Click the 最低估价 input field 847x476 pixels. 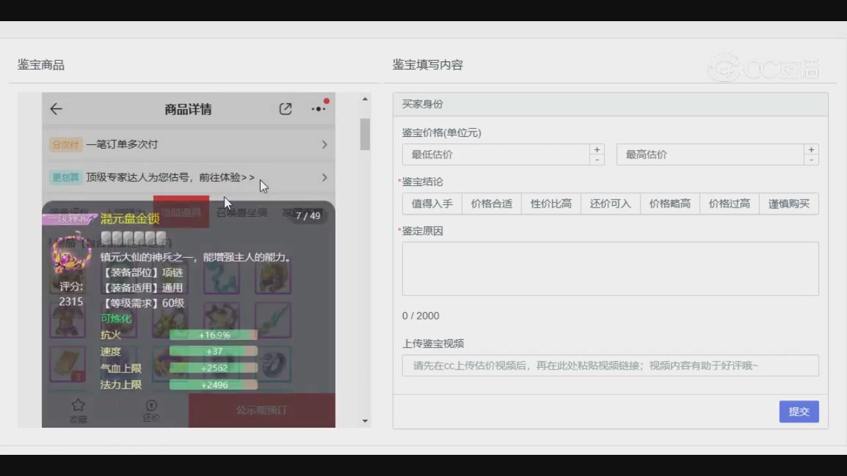tap(496, 155)
